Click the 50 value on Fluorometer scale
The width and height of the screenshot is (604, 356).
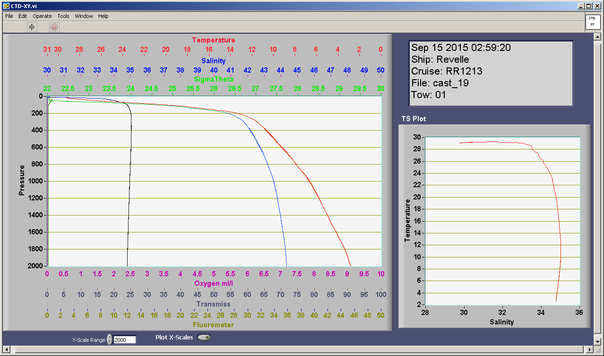[x=380, y=315]
